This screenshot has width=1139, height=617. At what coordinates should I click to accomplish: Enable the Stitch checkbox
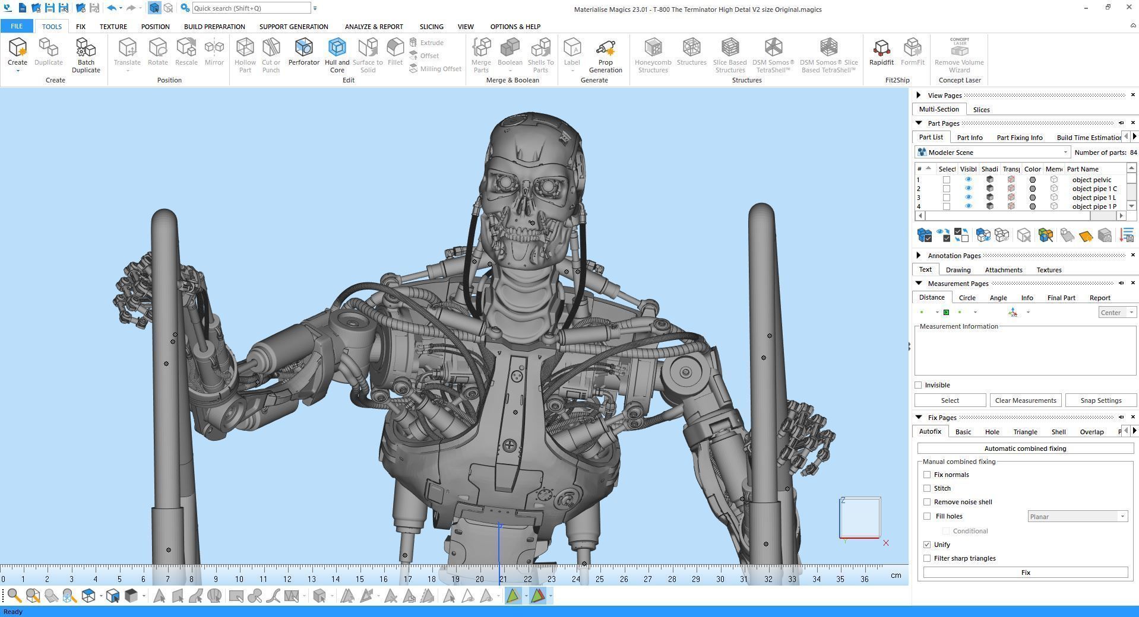[x=927, y=488]
